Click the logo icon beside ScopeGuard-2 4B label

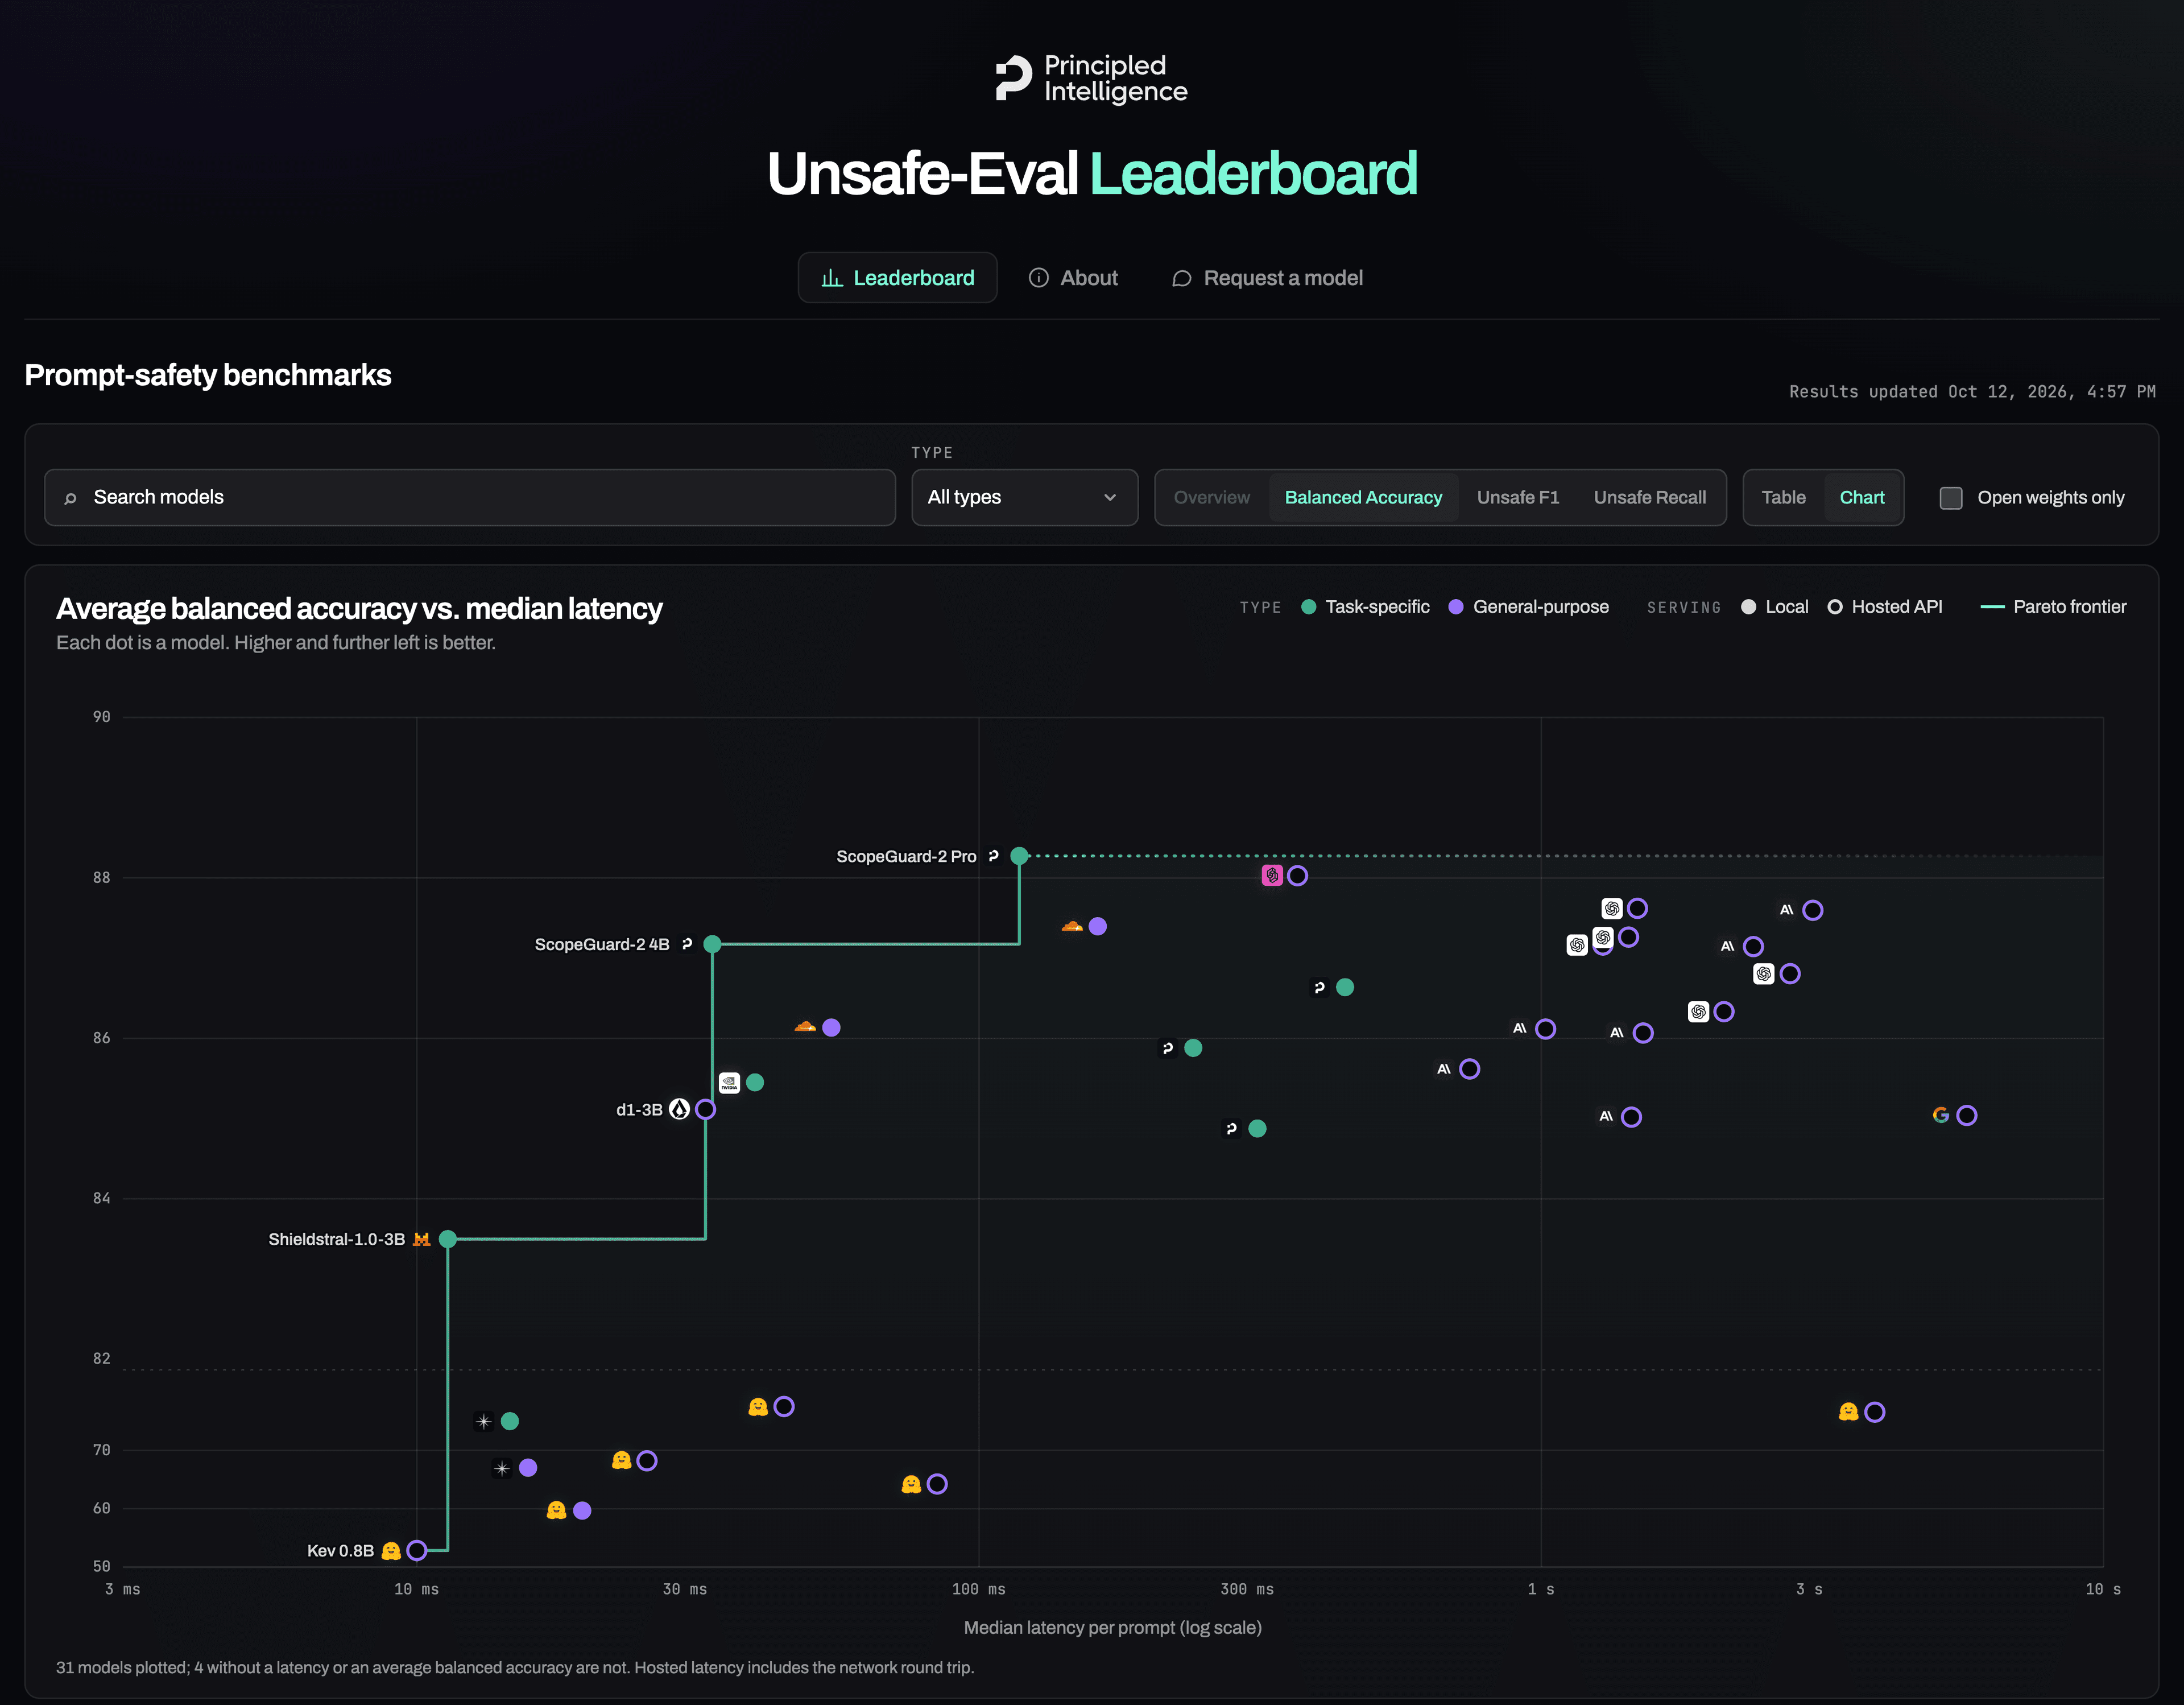coord(686,944)
